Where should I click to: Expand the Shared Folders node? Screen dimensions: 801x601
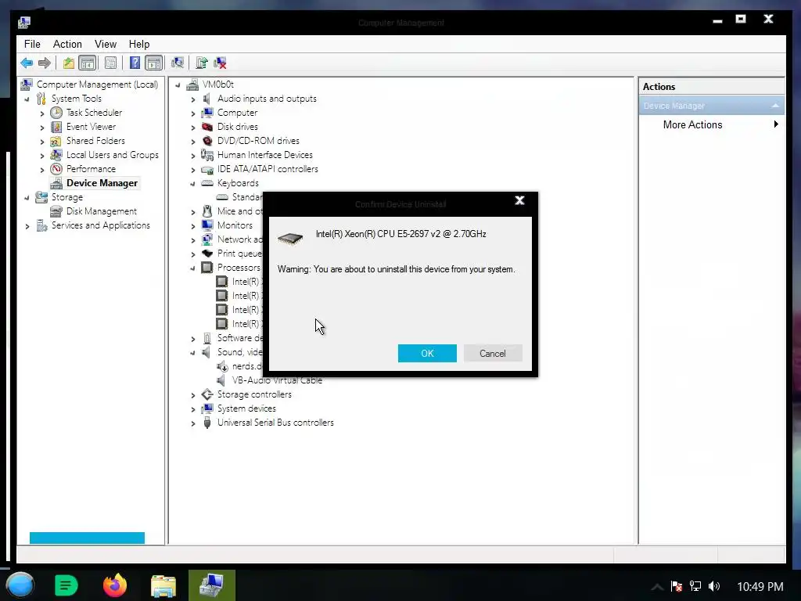click(42, 142)
